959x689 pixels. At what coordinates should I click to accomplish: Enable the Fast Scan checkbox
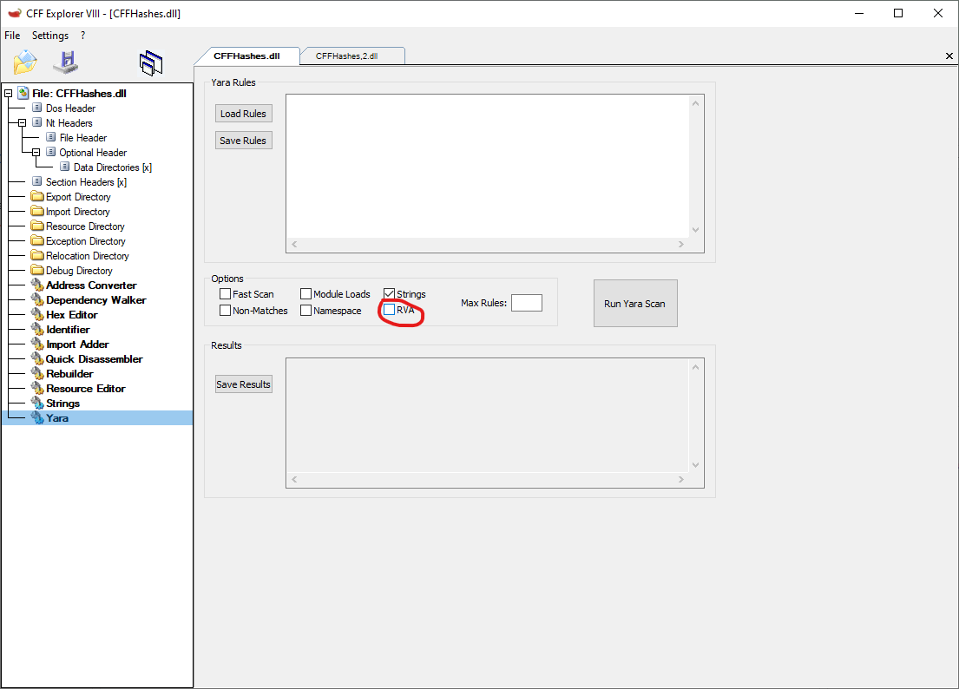(225, 294)
